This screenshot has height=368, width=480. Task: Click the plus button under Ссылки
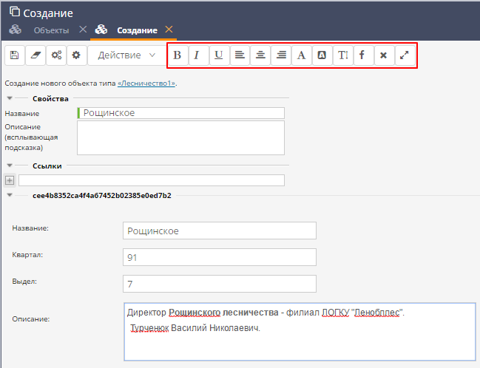[10, 180]
